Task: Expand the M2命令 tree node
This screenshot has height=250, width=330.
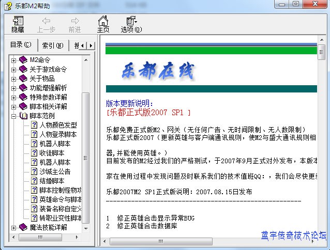Action: (x=14, y=60)
